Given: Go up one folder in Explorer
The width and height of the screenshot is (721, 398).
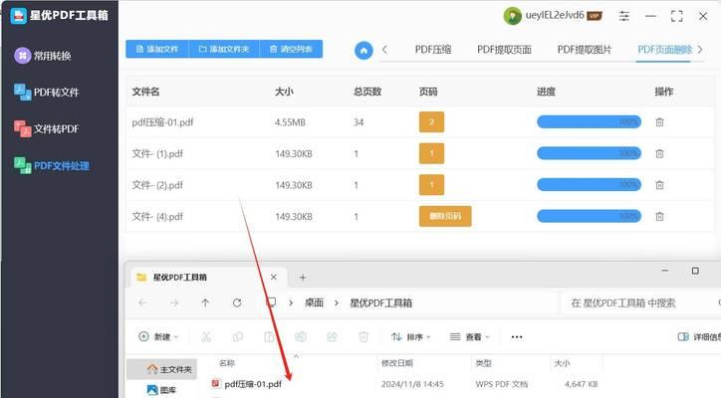Looking at the screenshot, I should 205,302.
